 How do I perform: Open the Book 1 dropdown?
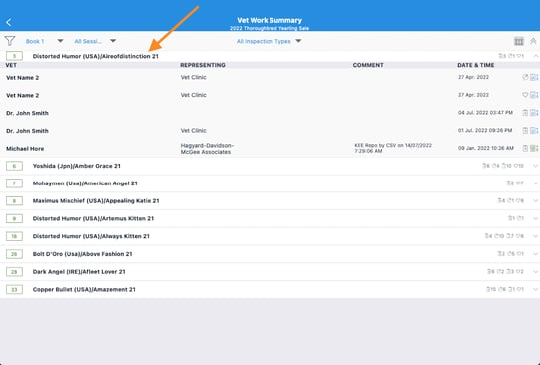pyautogui.click(x=44, y=41)
